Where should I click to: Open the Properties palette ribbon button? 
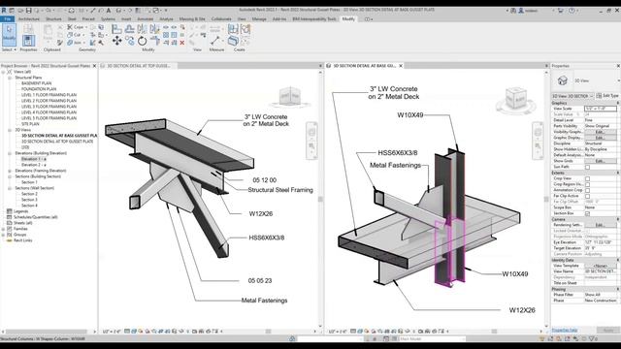click(x=28, y=41)
